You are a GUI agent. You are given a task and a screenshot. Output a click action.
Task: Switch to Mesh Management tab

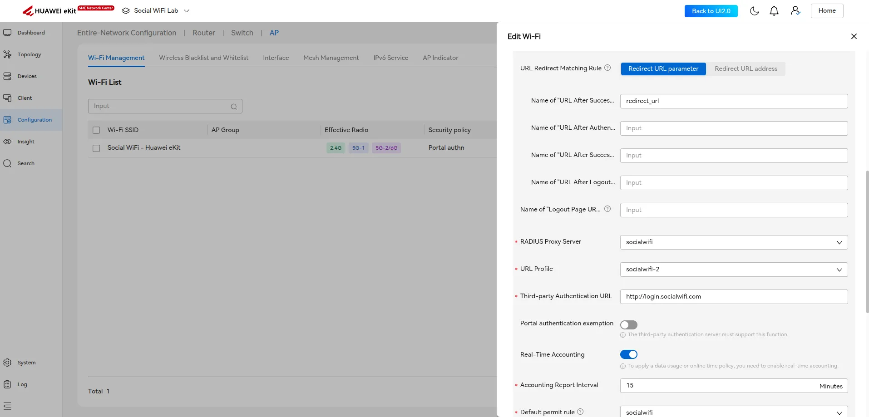(x=331, y=58)
